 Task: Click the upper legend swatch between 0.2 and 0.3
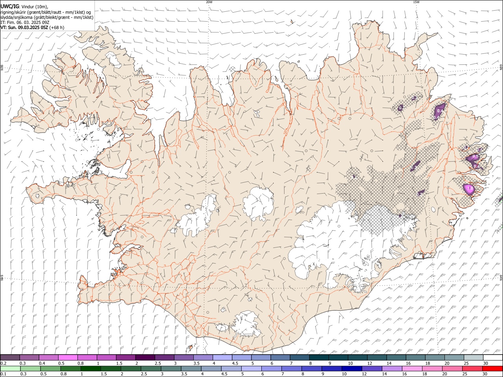10,357
